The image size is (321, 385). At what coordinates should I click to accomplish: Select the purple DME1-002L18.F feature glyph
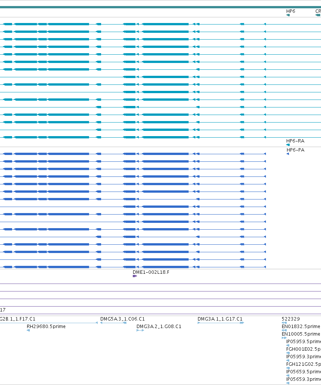135,276
